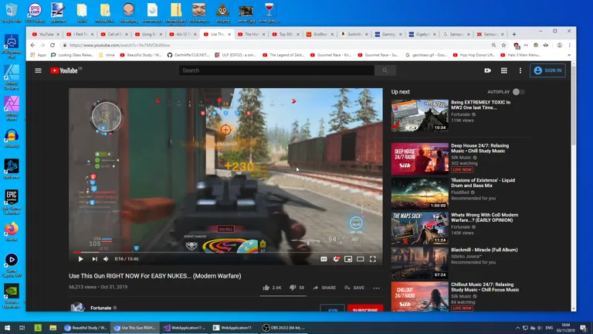This screenshot has width=593, height=334.
Task: Open the create video camera icon
Action: pyautogui.click(x=487, y=70)
